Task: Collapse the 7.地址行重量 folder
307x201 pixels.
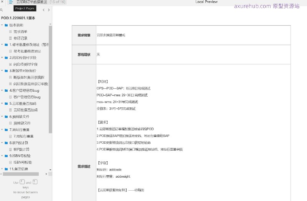Action: (2, 130)
